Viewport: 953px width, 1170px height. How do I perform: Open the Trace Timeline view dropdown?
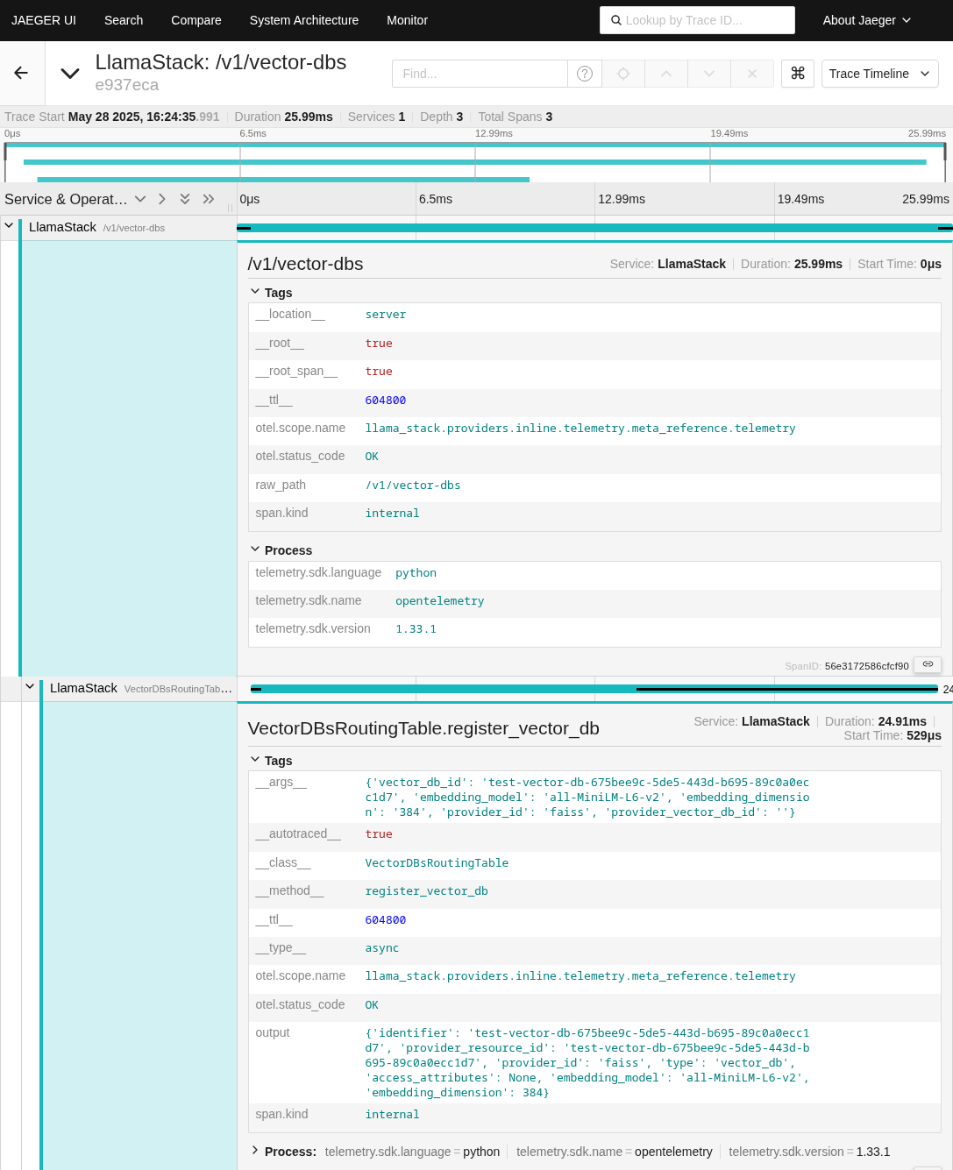coord(879,74)
